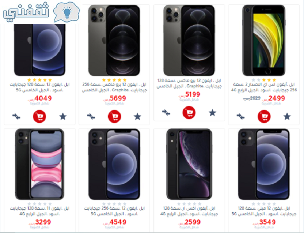Favorite the iPhone SE 2 with star icon
This screenshot has width=304, height=233.
[x=287, y=116]
